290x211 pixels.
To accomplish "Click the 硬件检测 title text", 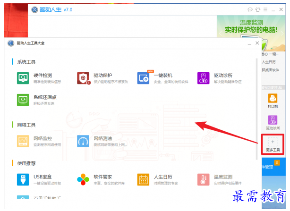I will click(x=43, y=76).
